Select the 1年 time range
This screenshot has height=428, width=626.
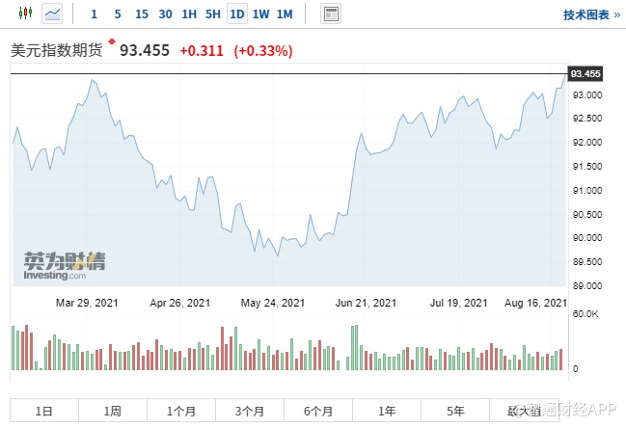pos(387,411)
